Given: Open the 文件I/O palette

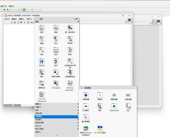Looking at the screenshot, I should coord(42,61).
